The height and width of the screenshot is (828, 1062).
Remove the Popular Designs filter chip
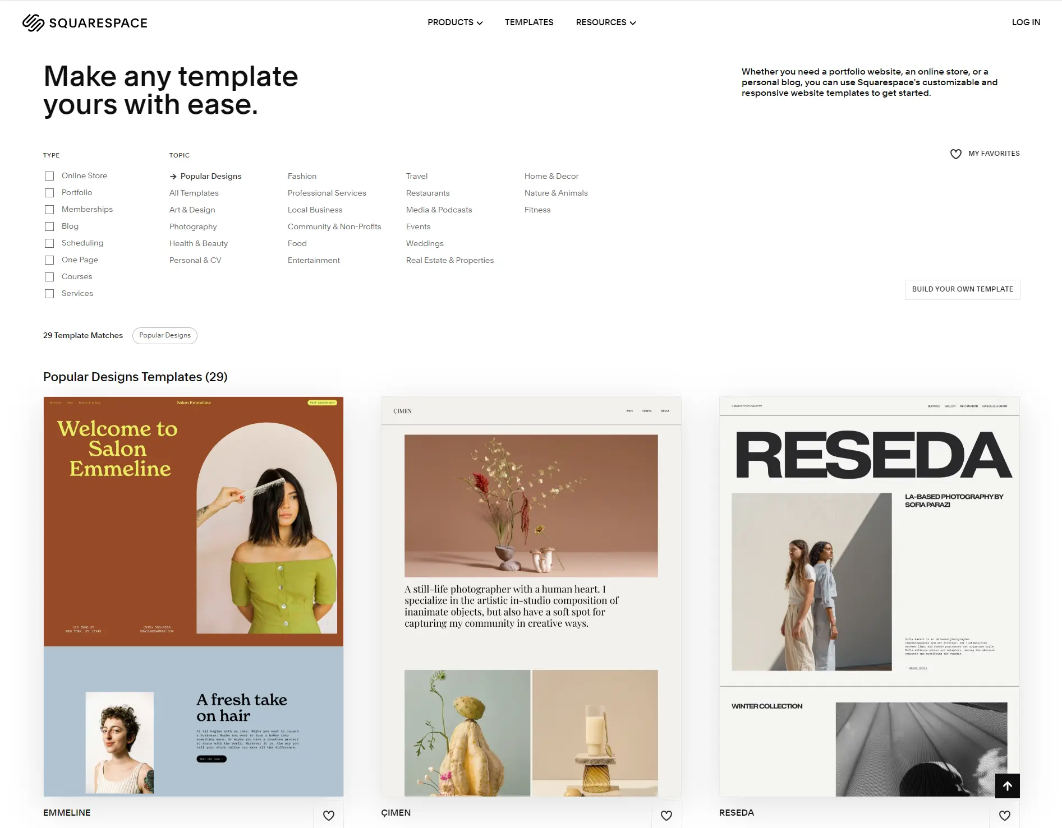(x=165, y=335)
